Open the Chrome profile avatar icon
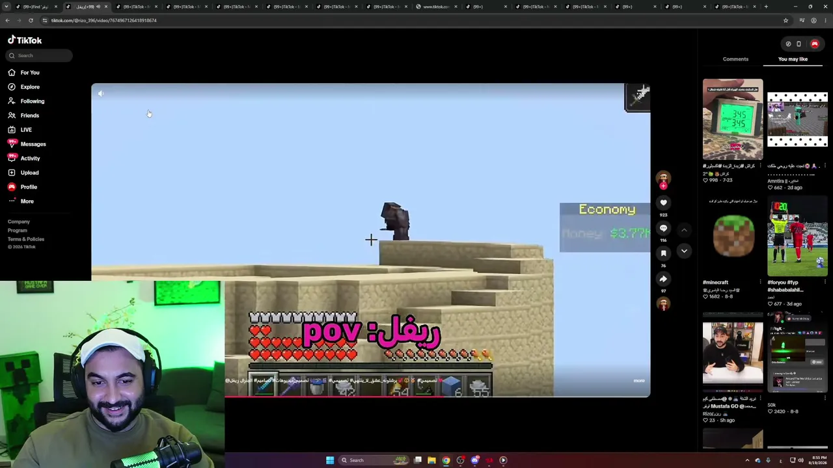This screenshot has height=468, width=833. pyautogui.click(x=813, y=20)
